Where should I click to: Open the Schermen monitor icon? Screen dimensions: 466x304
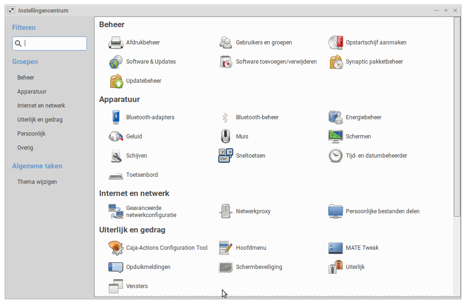(336, 137)
